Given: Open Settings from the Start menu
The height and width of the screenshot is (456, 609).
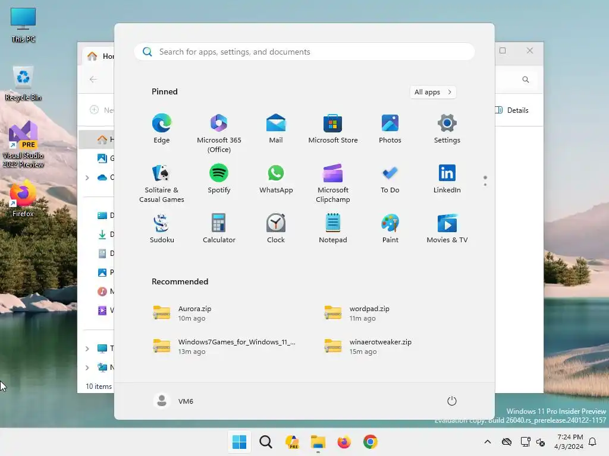Looking at the screenshot, I should [x=447, y=129].
